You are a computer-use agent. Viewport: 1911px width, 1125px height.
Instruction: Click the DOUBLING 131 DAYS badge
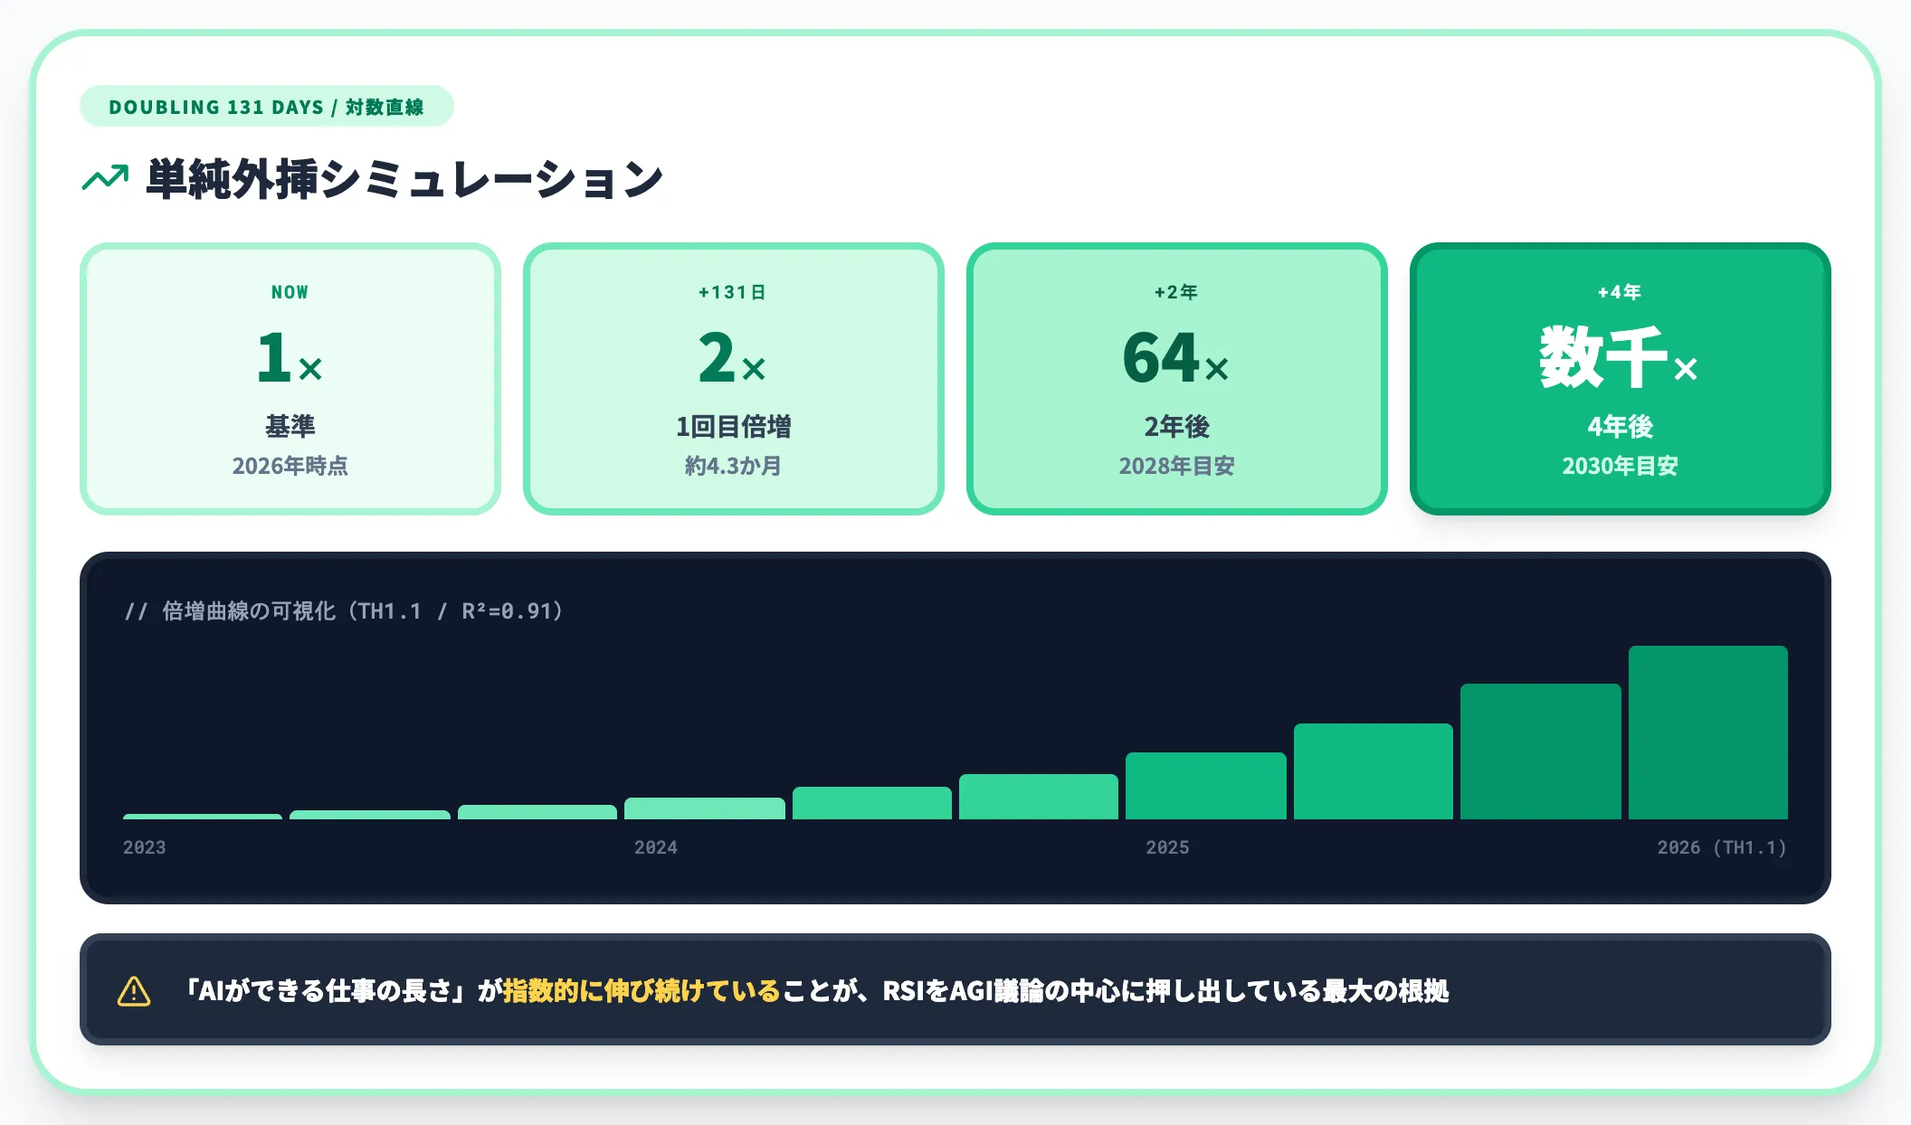[267, 107]
